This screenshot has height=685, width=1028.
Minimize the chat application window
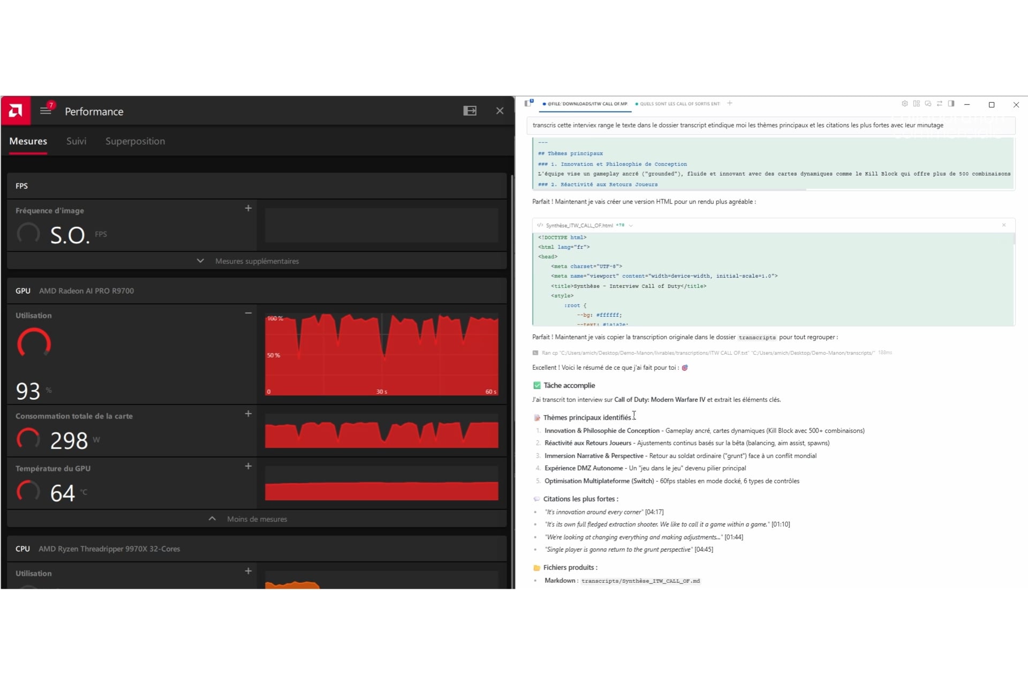tap(967, 105)
